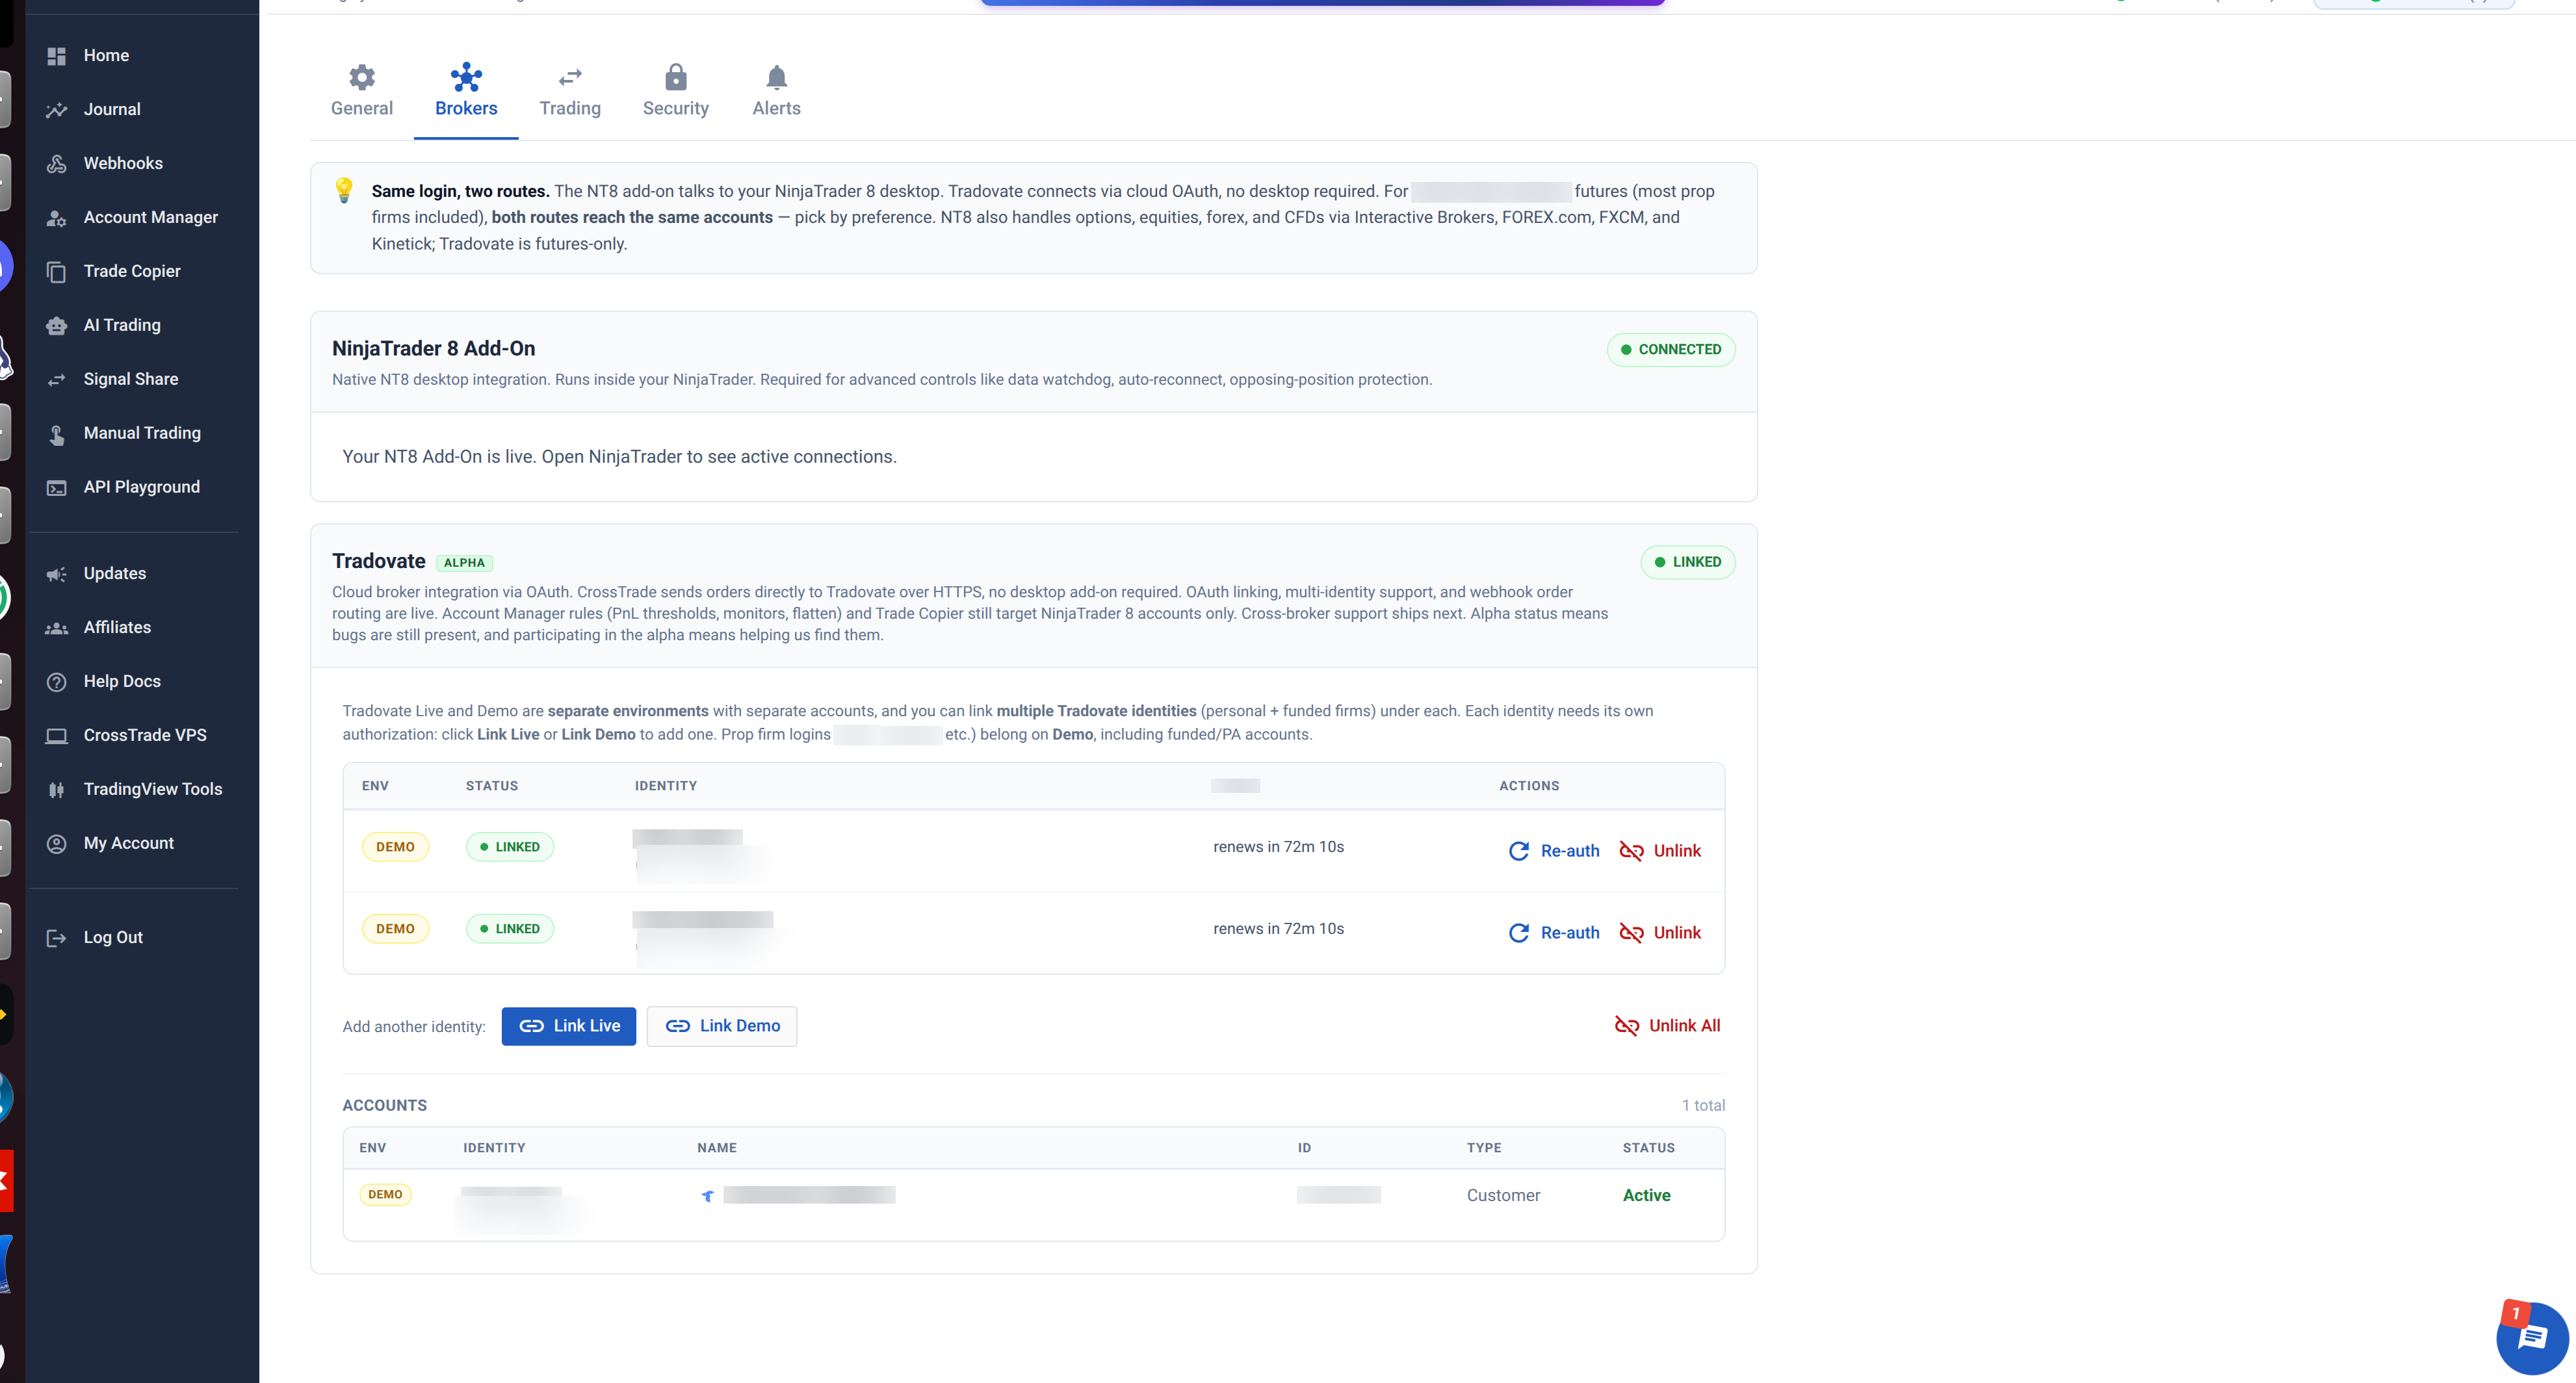
Task: Click the Alerts bell icon
Action: (x=777, y=77)
